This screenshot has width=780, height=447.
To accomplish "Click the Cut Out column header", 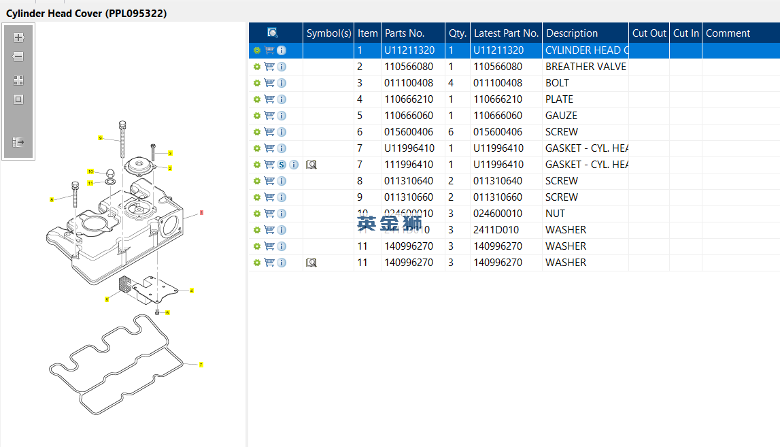I will click(x=649, y=33).
